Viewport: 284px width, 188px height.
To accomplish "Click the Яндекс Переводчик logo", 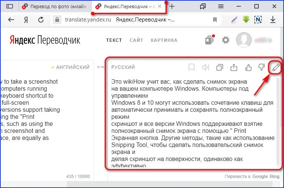I will tap(45, 40).
